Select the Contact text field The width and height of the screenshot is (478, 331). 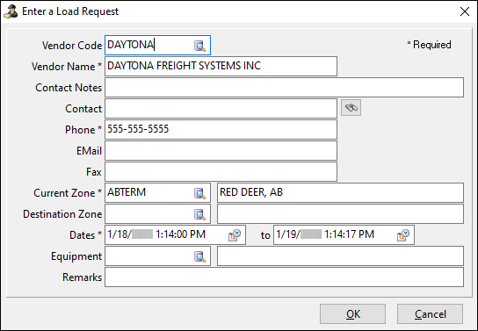[x=221, y=108]
